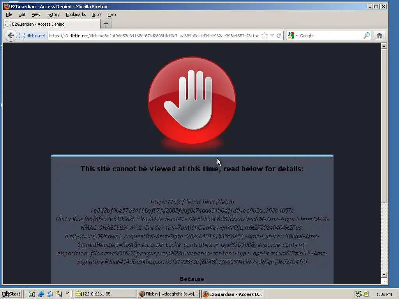Go back with the back arrow

coord(11,35)
